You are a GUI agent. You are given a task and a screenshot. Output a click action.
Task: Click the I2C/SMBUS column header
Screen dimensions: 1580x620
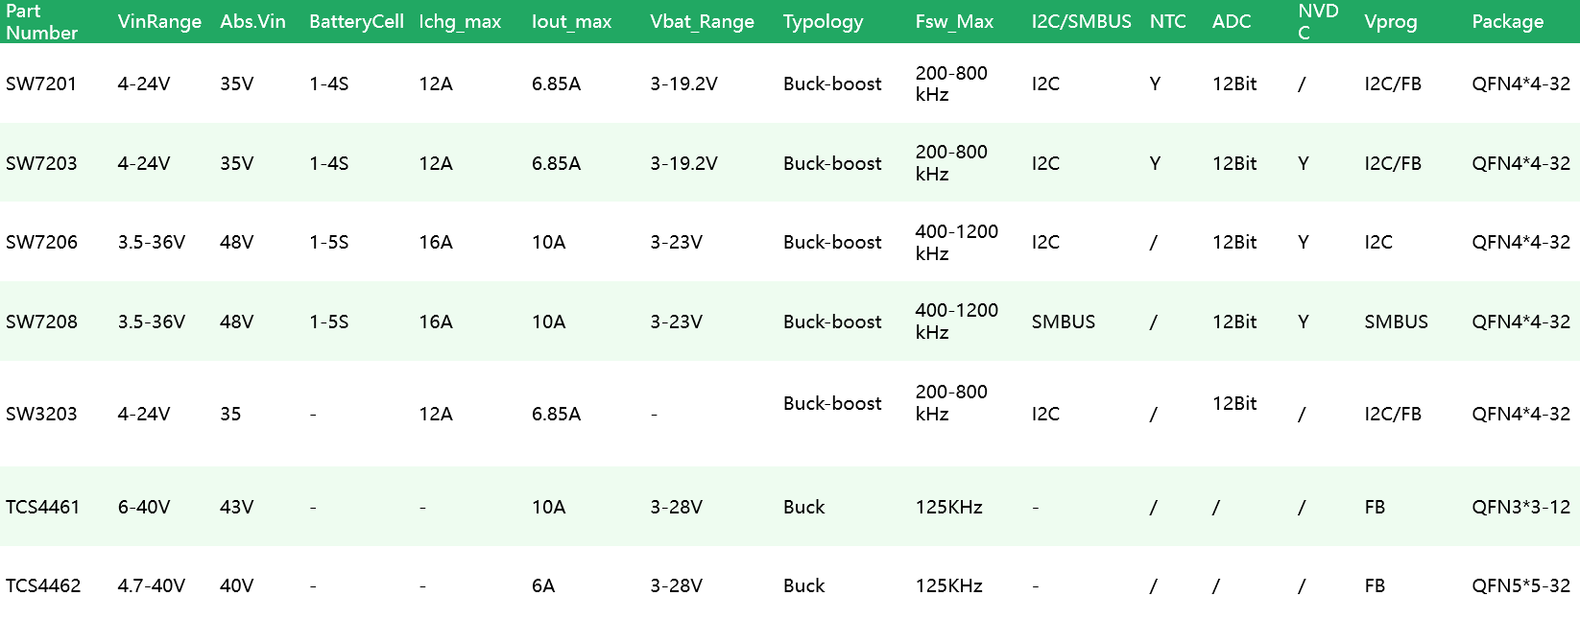tap(1081, 21)
